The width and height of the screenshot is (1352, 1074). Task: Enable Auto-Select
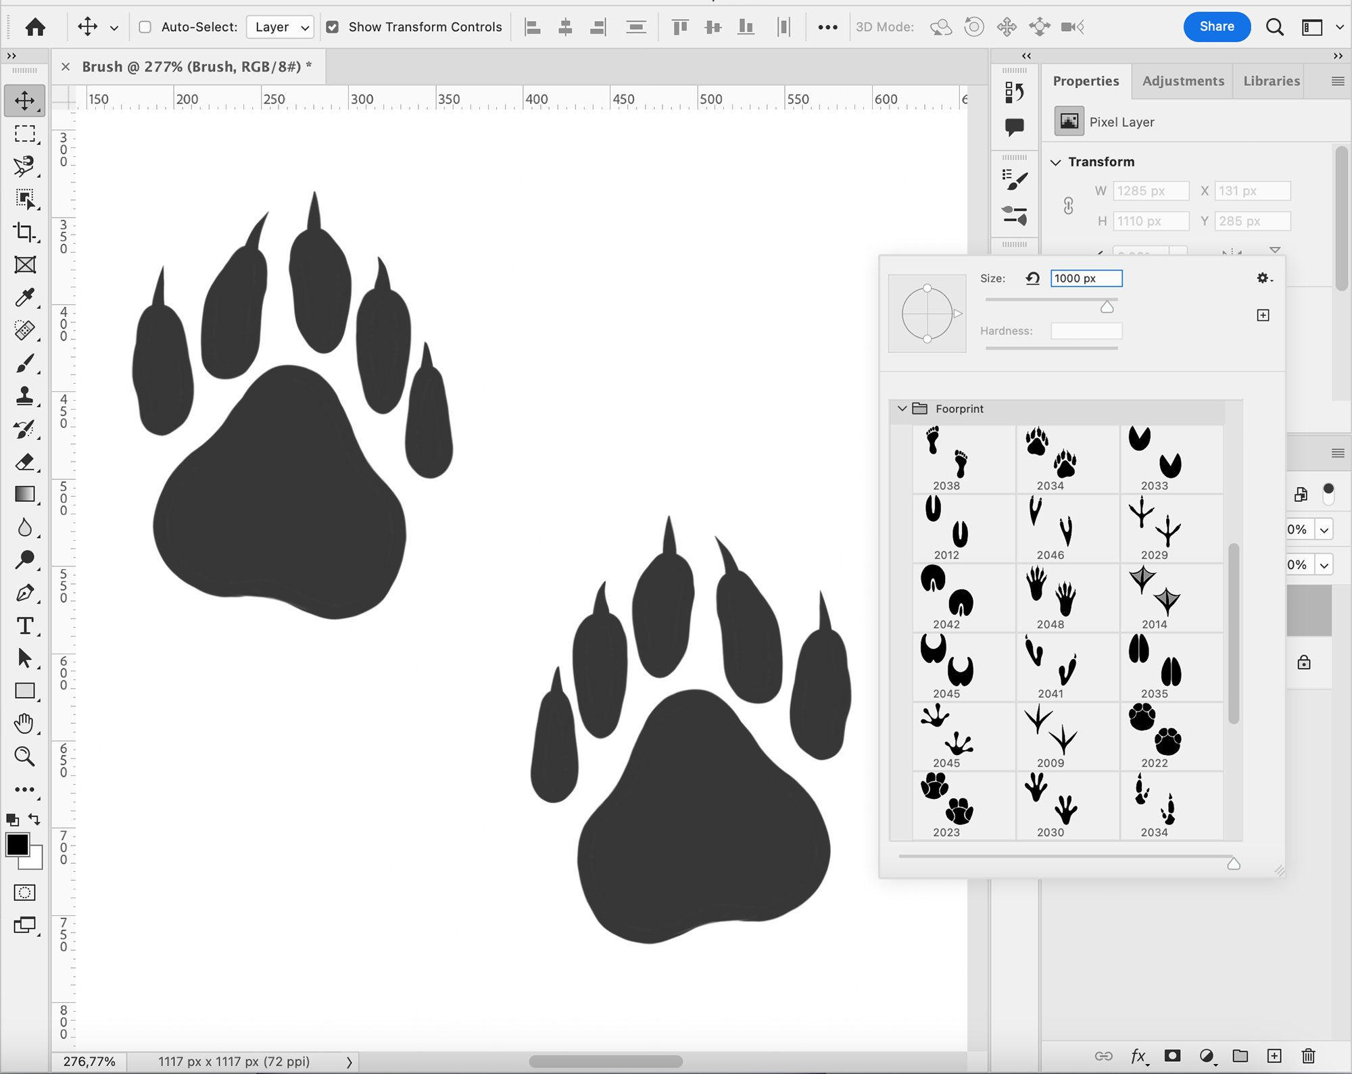tap(145, 27)
